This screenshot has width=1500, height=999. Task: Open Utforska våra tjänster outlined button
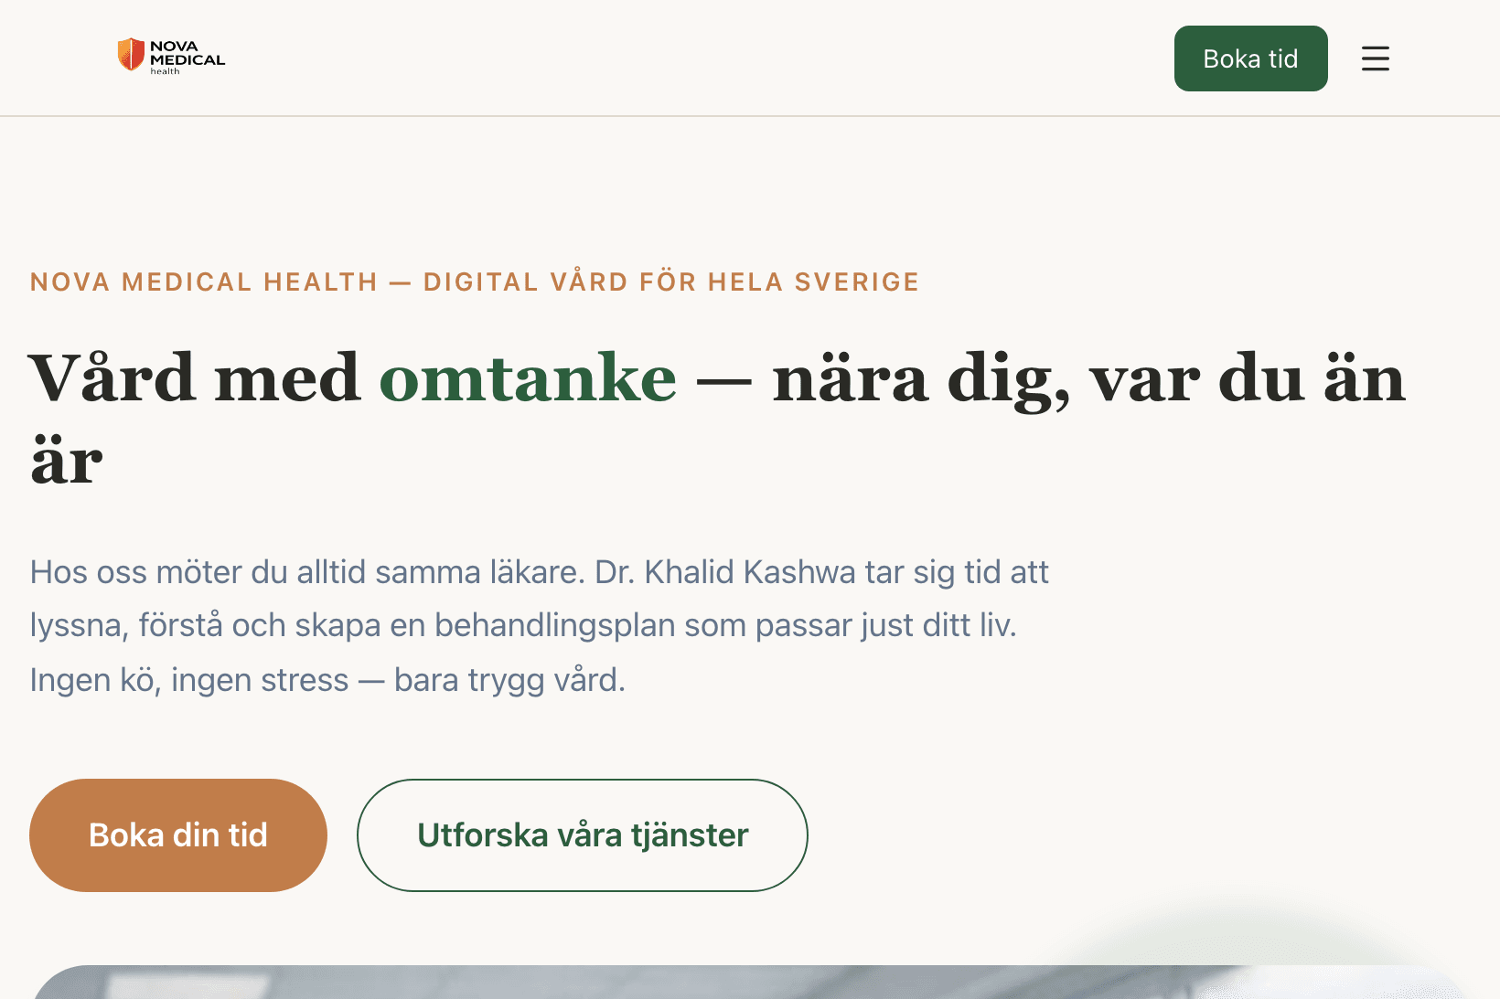(583, 834)
